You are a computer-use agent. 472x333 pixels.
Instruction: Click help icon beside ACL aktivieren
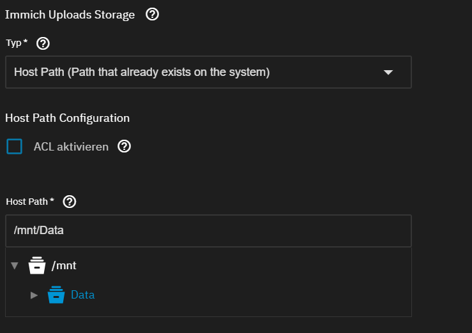coord(125,147)
